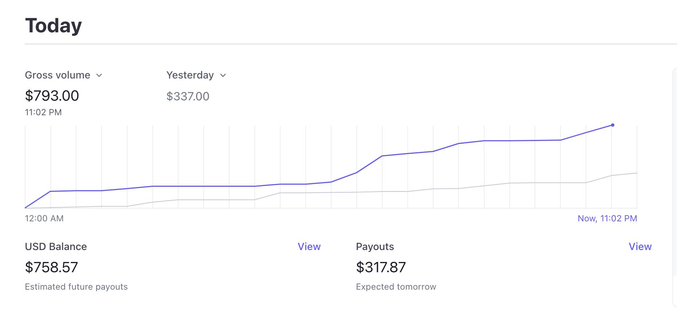Click the "Now, 11:02 PM" axis label
This screenshot has width=677, height=322.
pos(607,218)
